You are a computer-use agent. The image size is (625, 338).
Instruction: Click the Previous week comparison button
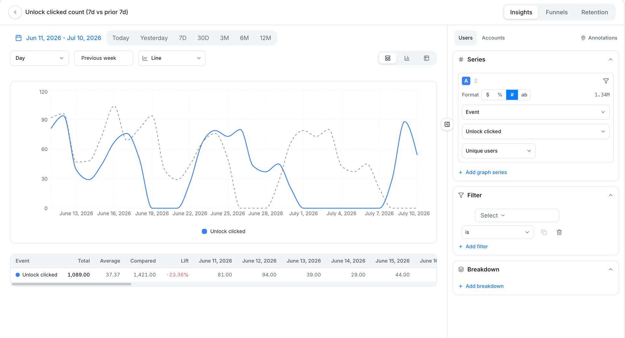(104, 58)
